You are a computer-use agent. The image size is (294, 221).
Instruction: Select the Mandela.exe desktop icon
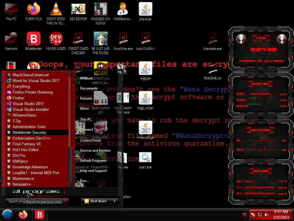pos(213,41)
